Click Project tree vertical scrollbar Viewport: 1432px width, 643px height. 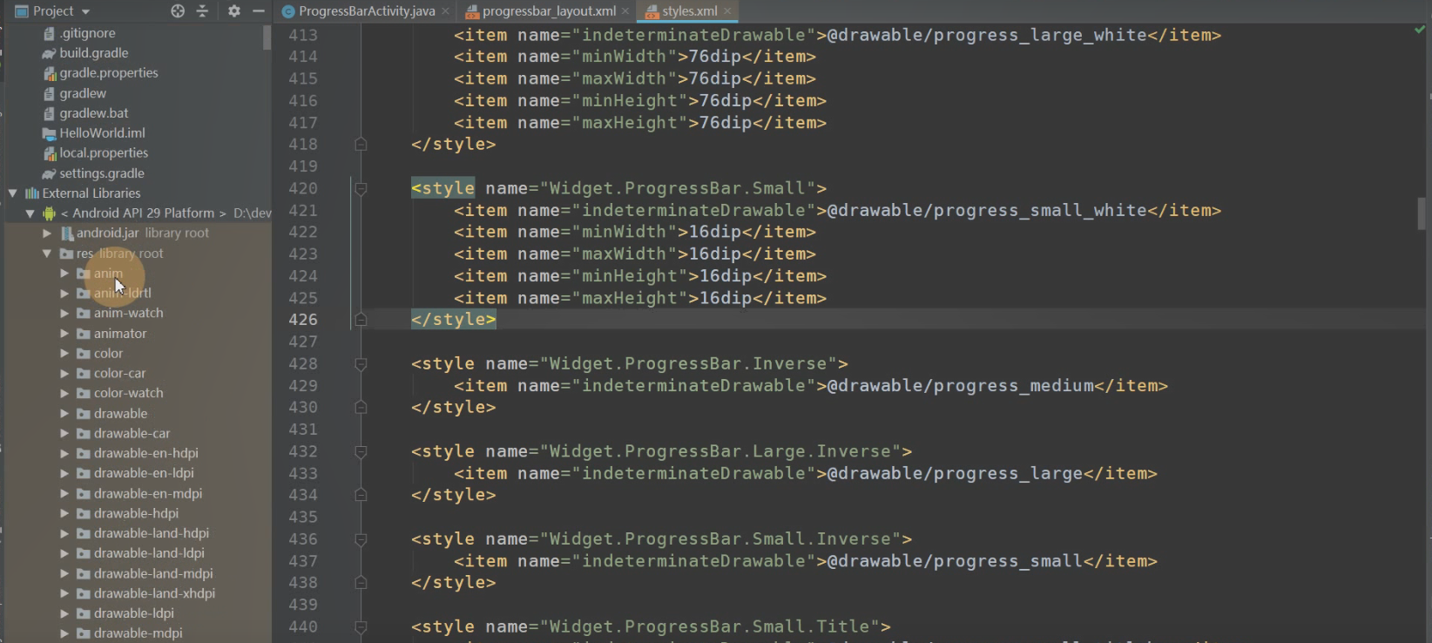(267, 38)
